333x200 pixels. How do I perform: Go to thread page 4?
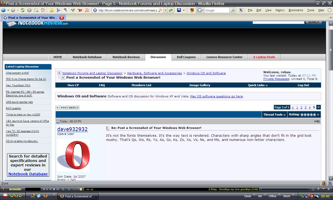click(310, 107)
